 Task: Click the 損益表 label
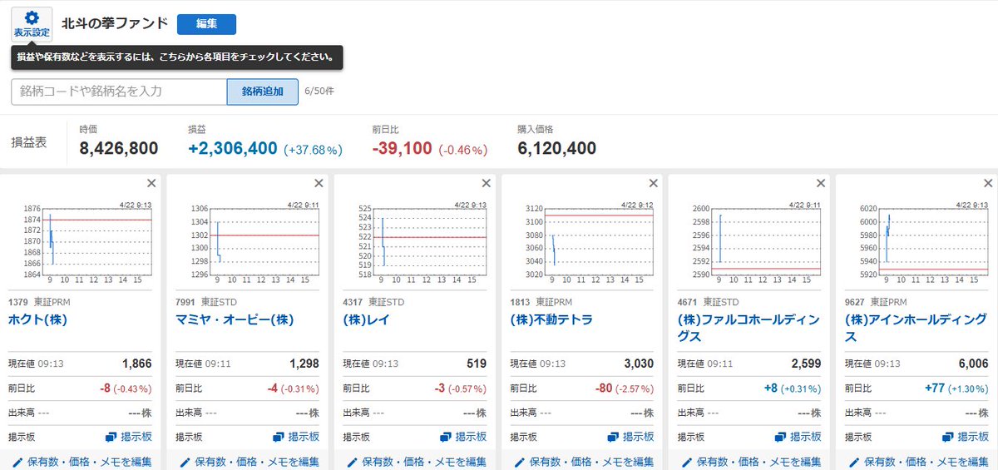(x=28, y=142)
